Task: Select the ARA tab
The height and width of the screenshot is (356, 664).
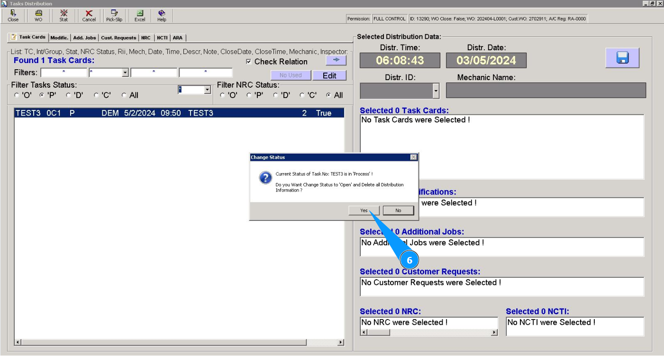Action: [x=178, y=38]
